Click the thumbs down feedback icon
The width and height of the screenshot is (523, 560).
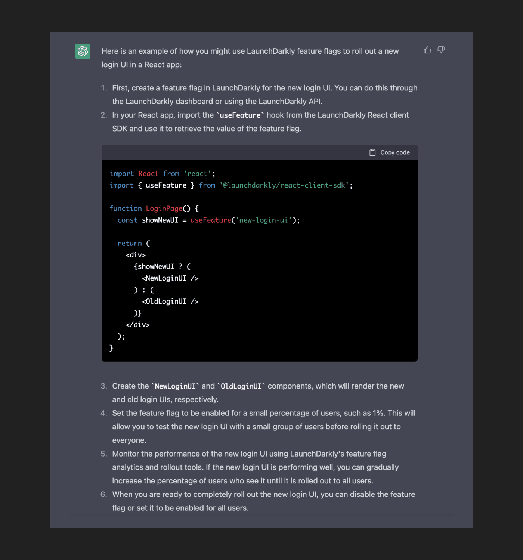(441, 50)
